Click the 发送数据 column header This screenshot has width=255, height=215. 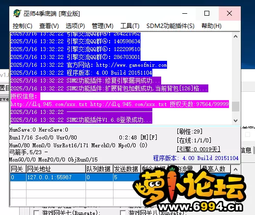pos(127,169)
